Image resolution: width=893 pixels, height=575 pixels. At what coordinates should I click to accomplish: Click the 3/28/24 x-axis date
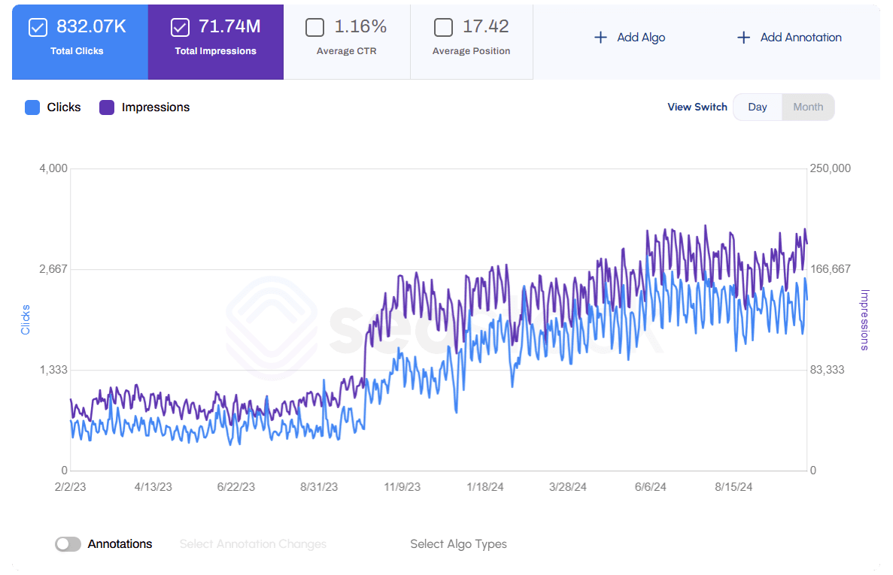pyautogui.click(x=568, y=487)
